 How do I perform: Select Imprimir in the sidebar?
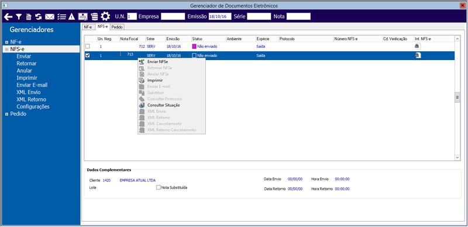click(27, 78)
